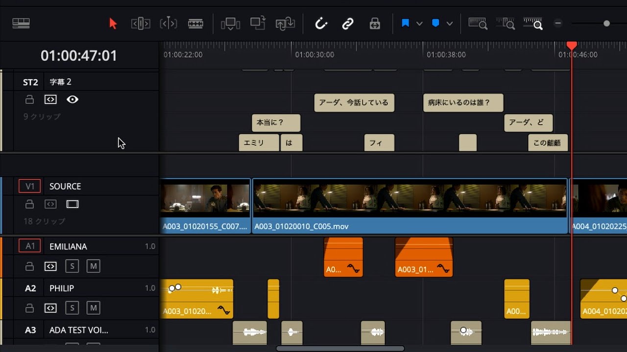Toggle auto track selector on ST2
627x352 pixels.
coord(50,100)
